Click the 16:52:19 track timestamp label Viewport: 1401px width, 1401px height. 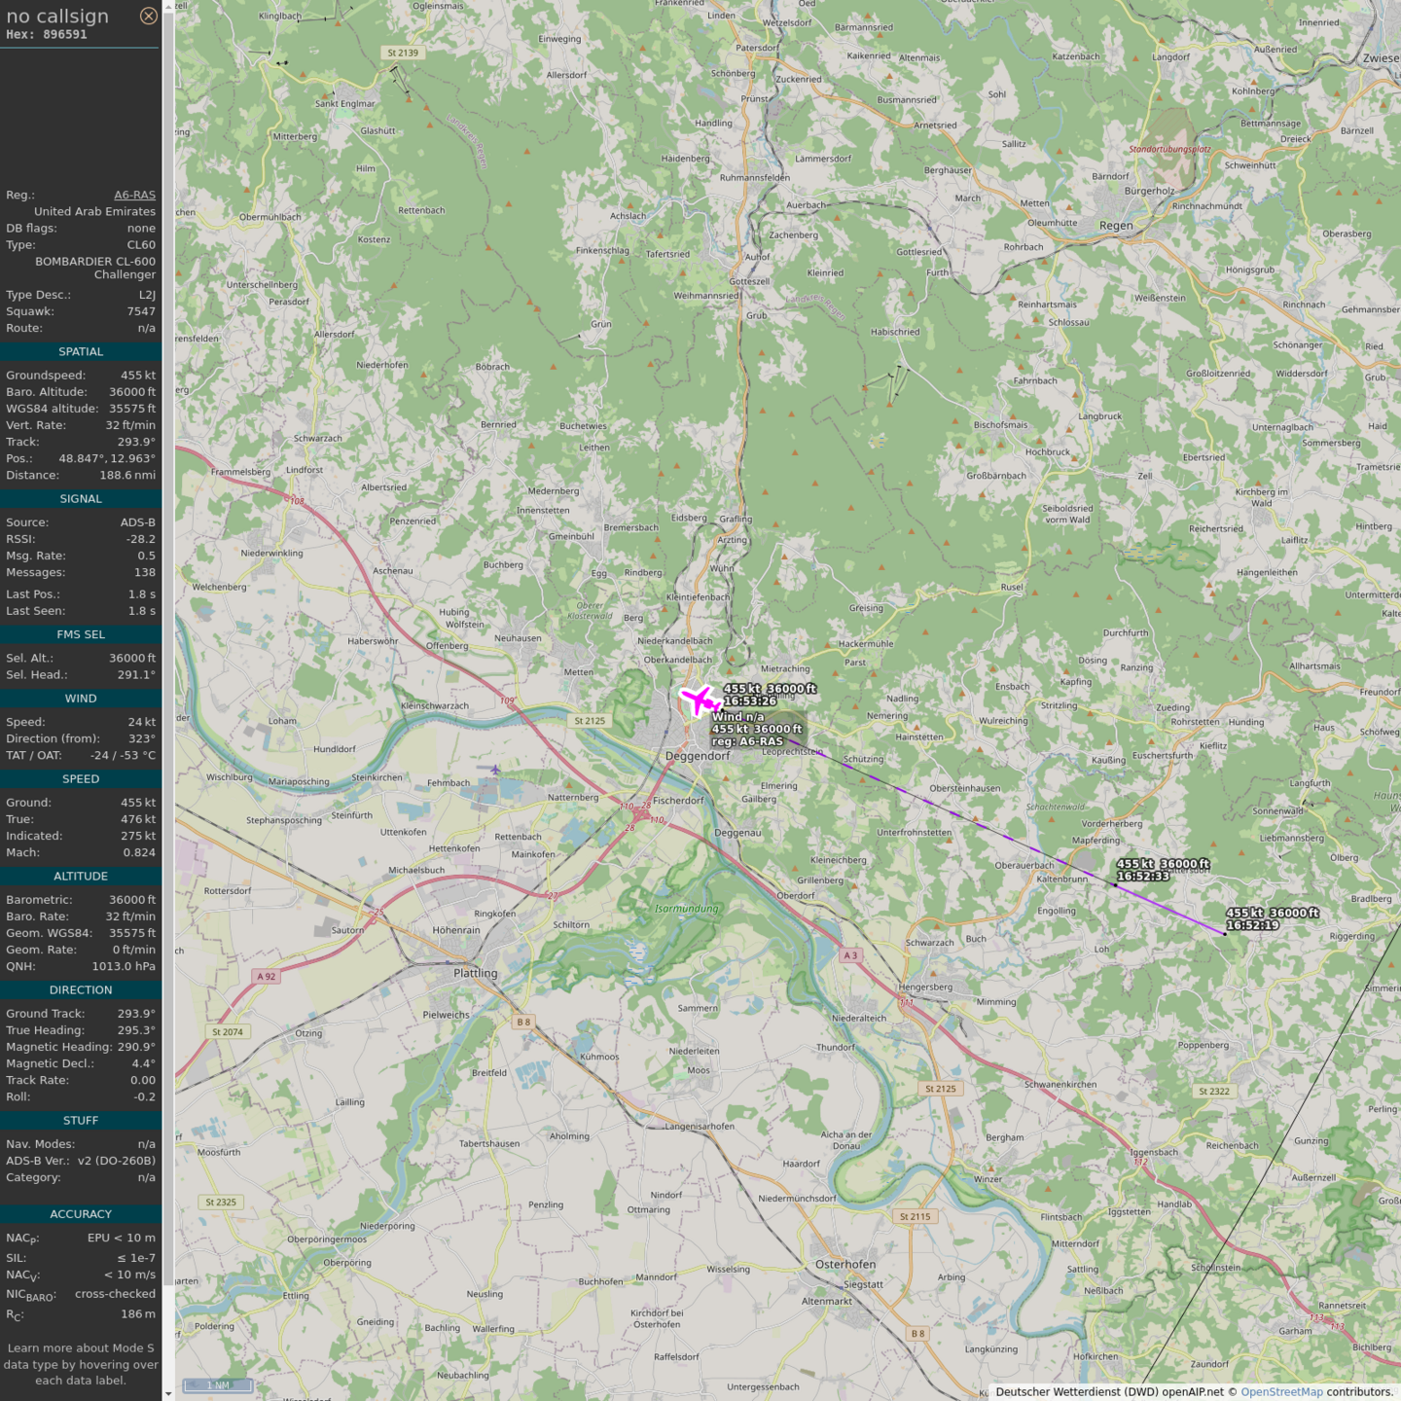tap(1252, 925)
